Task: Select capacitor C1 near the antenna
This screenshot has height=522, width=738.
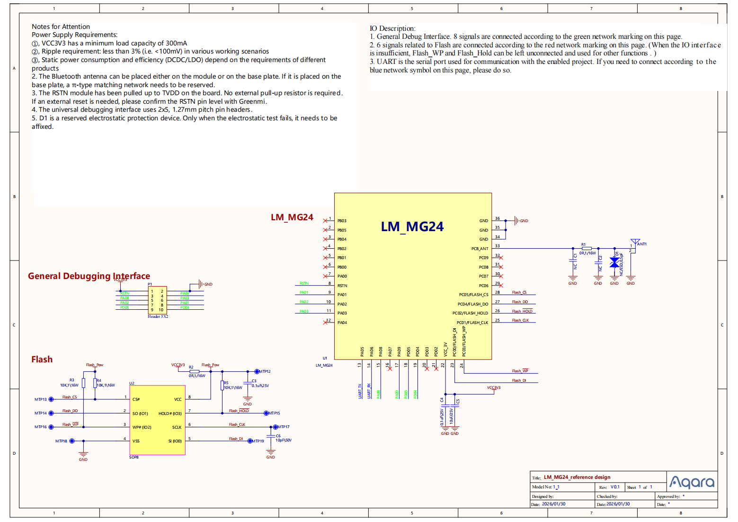Action: tap(572, 261)
